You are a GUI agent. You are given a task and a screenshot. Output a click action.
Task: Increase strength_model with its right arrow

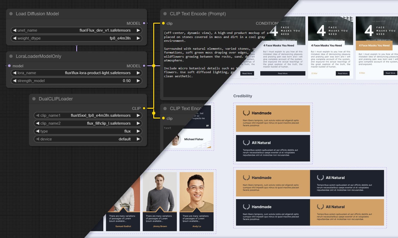click(x=138, y=81)
